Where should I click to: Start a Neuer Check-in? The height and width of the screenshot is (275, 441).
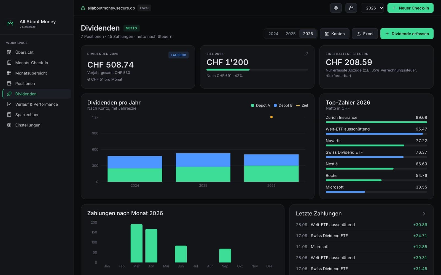tap(410, 8)
